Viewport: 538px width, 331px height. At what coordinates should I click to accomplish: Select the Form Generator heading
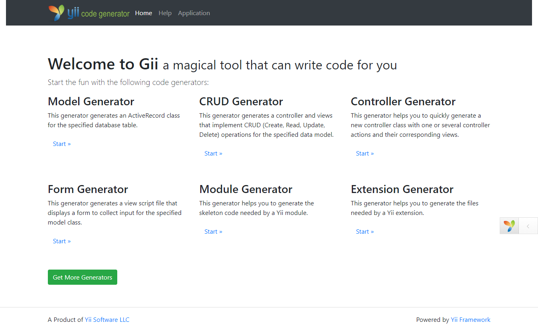coord(88,189)
